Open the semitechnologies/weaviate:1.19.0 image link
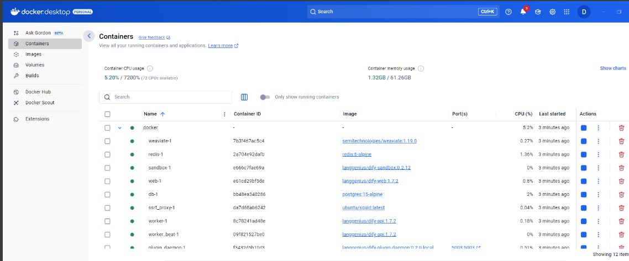 tap(380, 141)
